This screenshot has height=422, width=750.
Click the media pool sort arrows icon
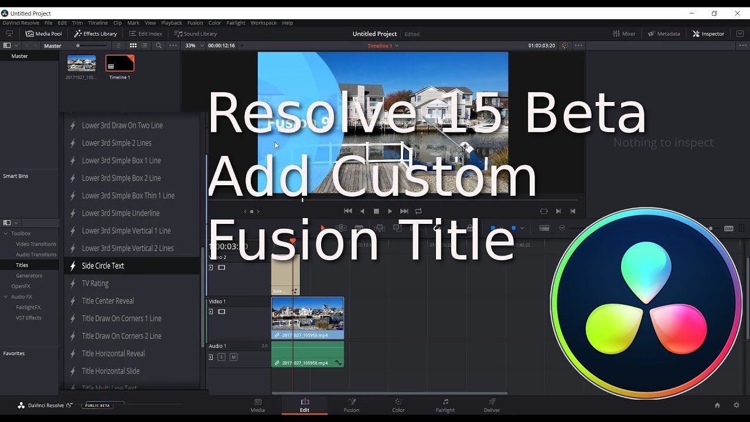click(x=119, y=46)
